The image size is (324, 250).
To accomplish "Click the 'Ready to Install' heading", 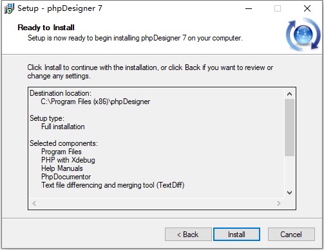I will tap(46, 28).
